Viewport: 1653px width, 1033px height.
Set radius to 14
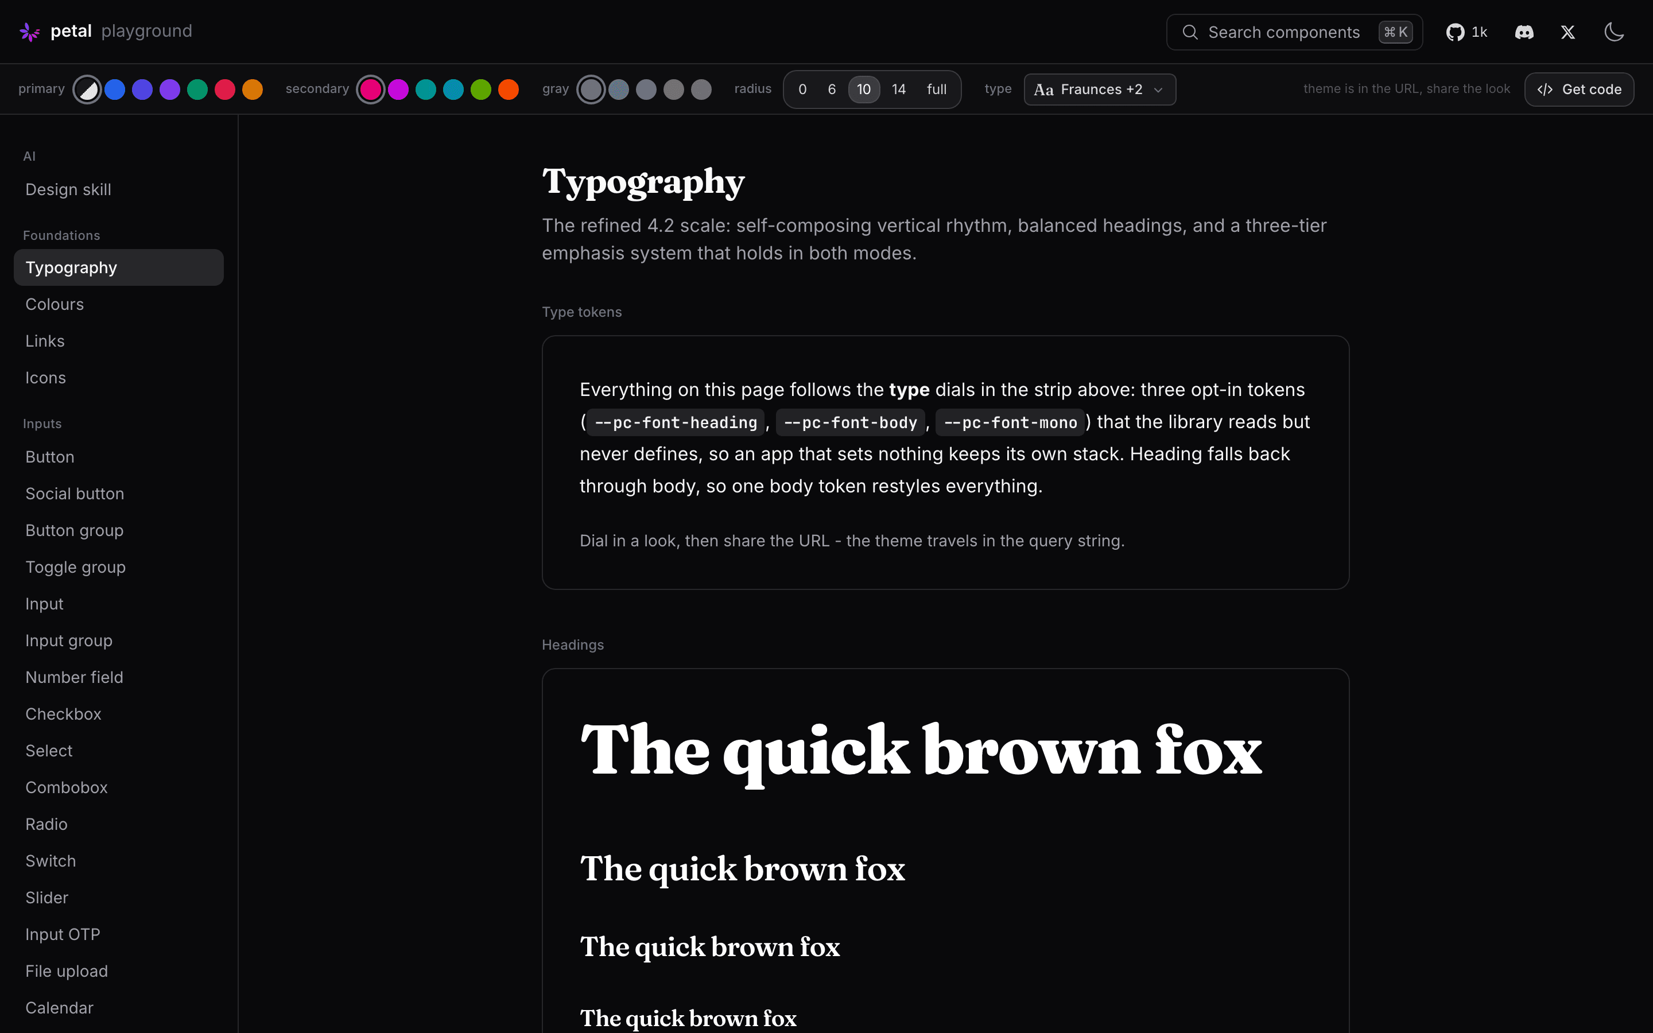coord(899,90)
